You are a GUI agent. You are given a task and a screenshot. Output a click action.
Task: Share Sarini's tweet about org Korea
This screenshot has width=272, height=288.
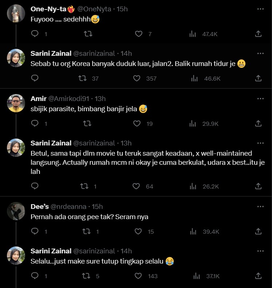click(x=258, y=78)
